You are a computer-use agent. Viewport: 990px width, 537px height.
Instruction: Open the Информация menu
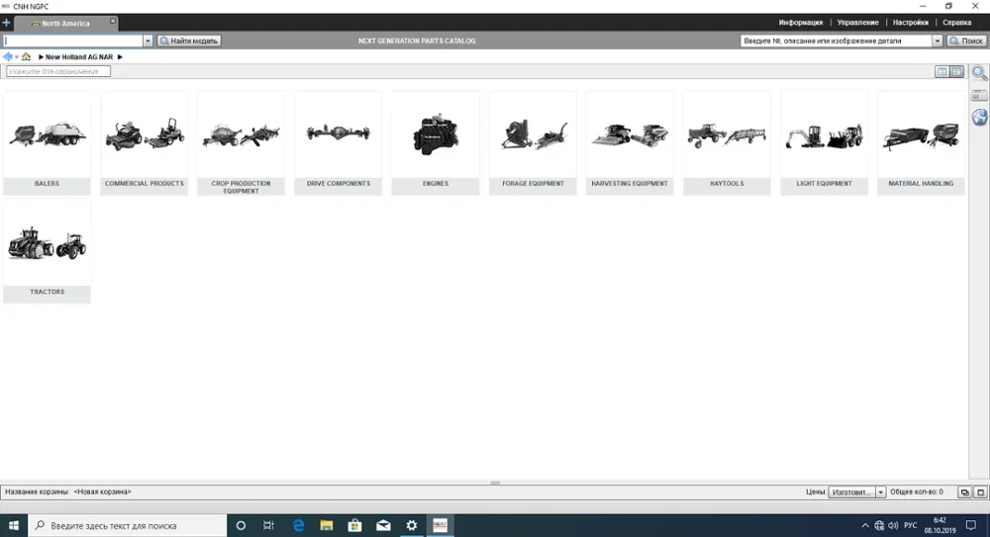(x=800, y=22)
